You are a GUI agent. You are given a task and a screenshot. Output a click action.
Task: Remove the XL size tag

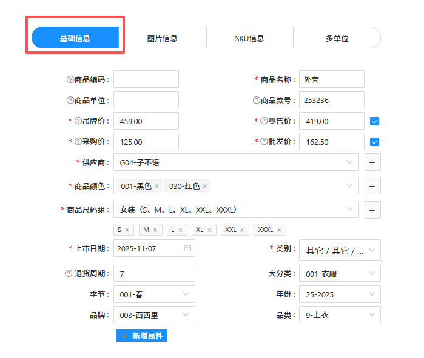coord(209,230)
